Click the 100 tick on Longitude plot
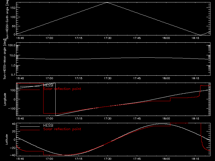The image size is (215, 161). pyautogui.click(x=13, y=90)
